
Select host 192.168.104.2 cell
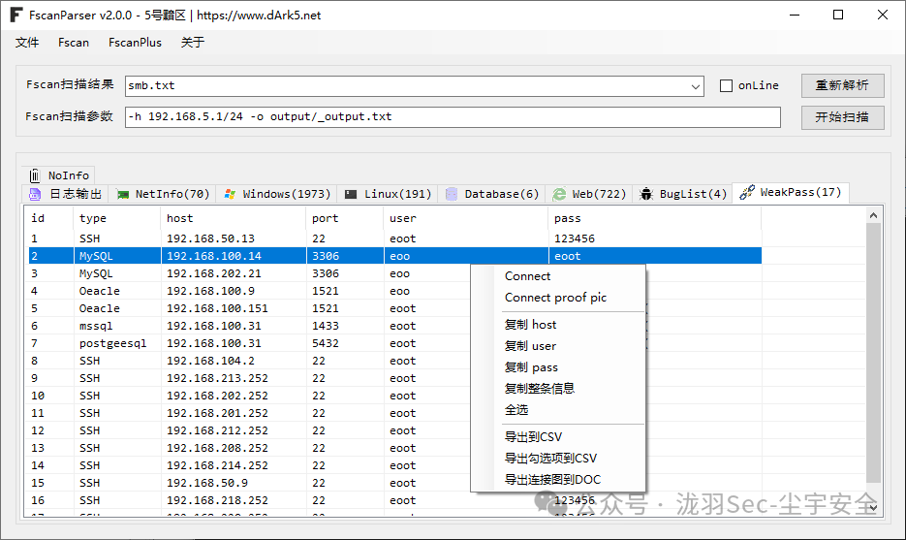[x=233, y=361]
